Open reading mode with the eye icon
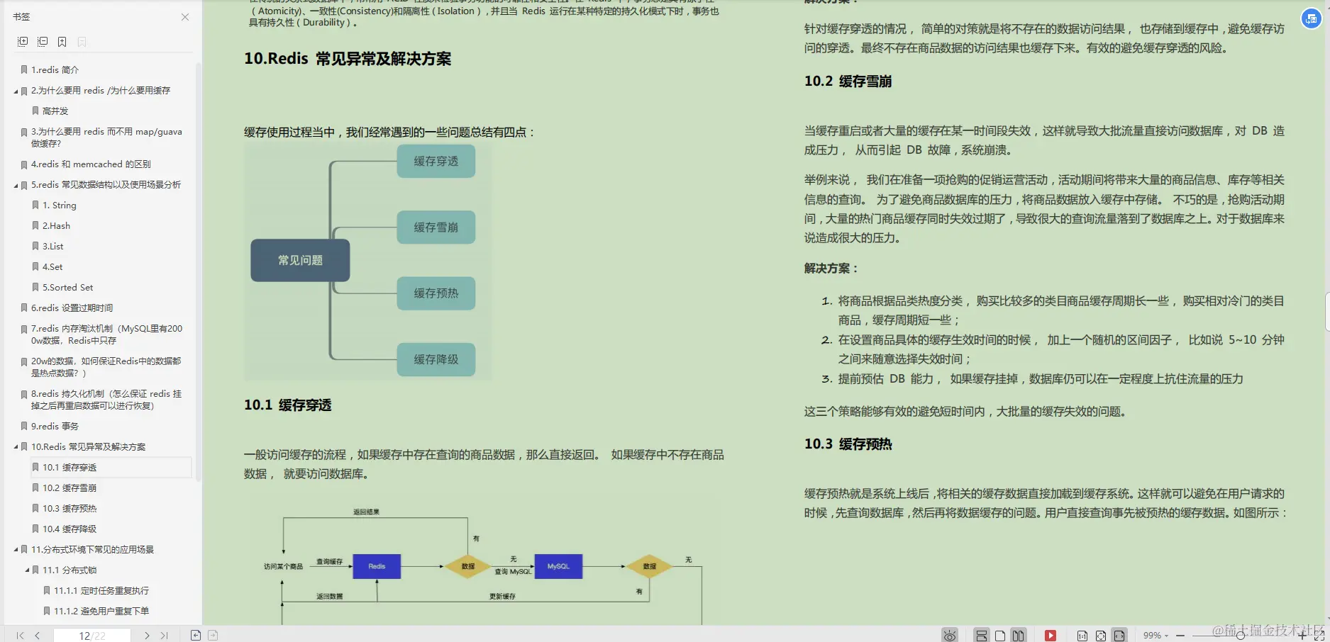This screenshot has height=642, width=1330. click(951, 635)
